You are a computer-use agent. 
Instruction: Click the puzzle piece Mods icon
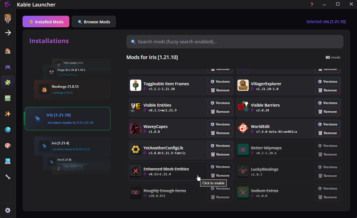(8, 82)
